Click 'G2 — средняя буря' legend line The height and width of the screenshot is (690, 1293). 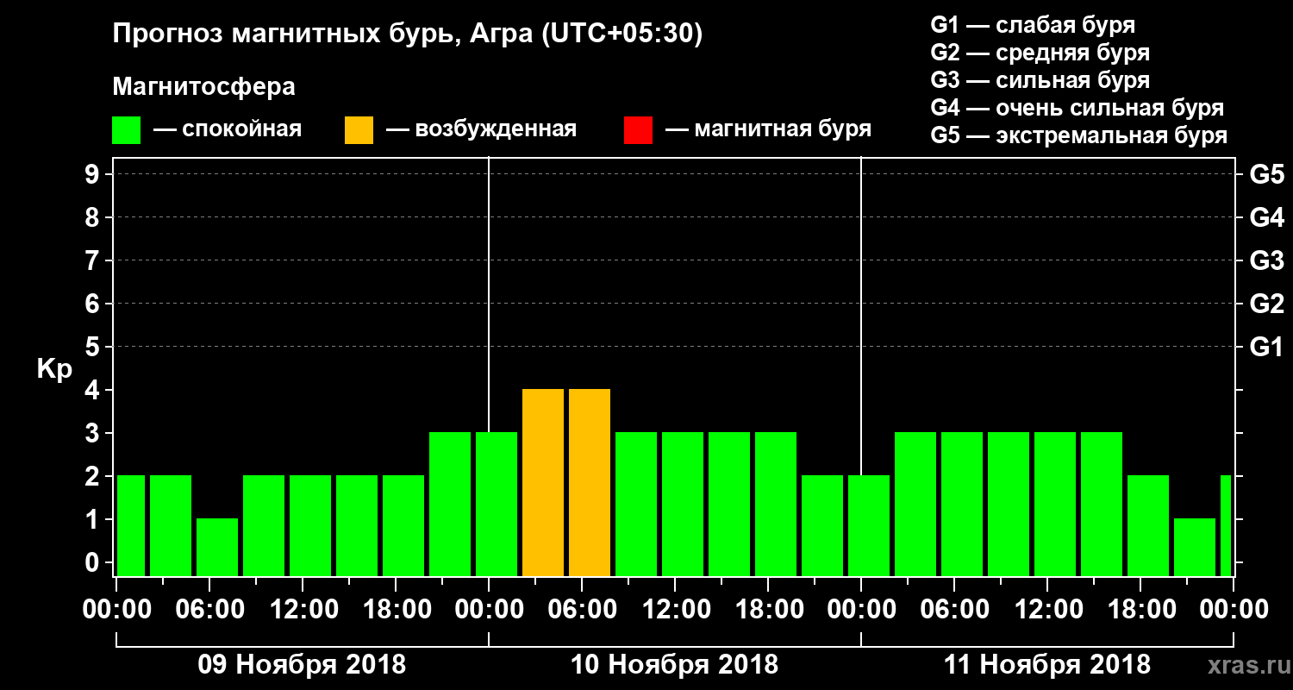pos(1040,53)
